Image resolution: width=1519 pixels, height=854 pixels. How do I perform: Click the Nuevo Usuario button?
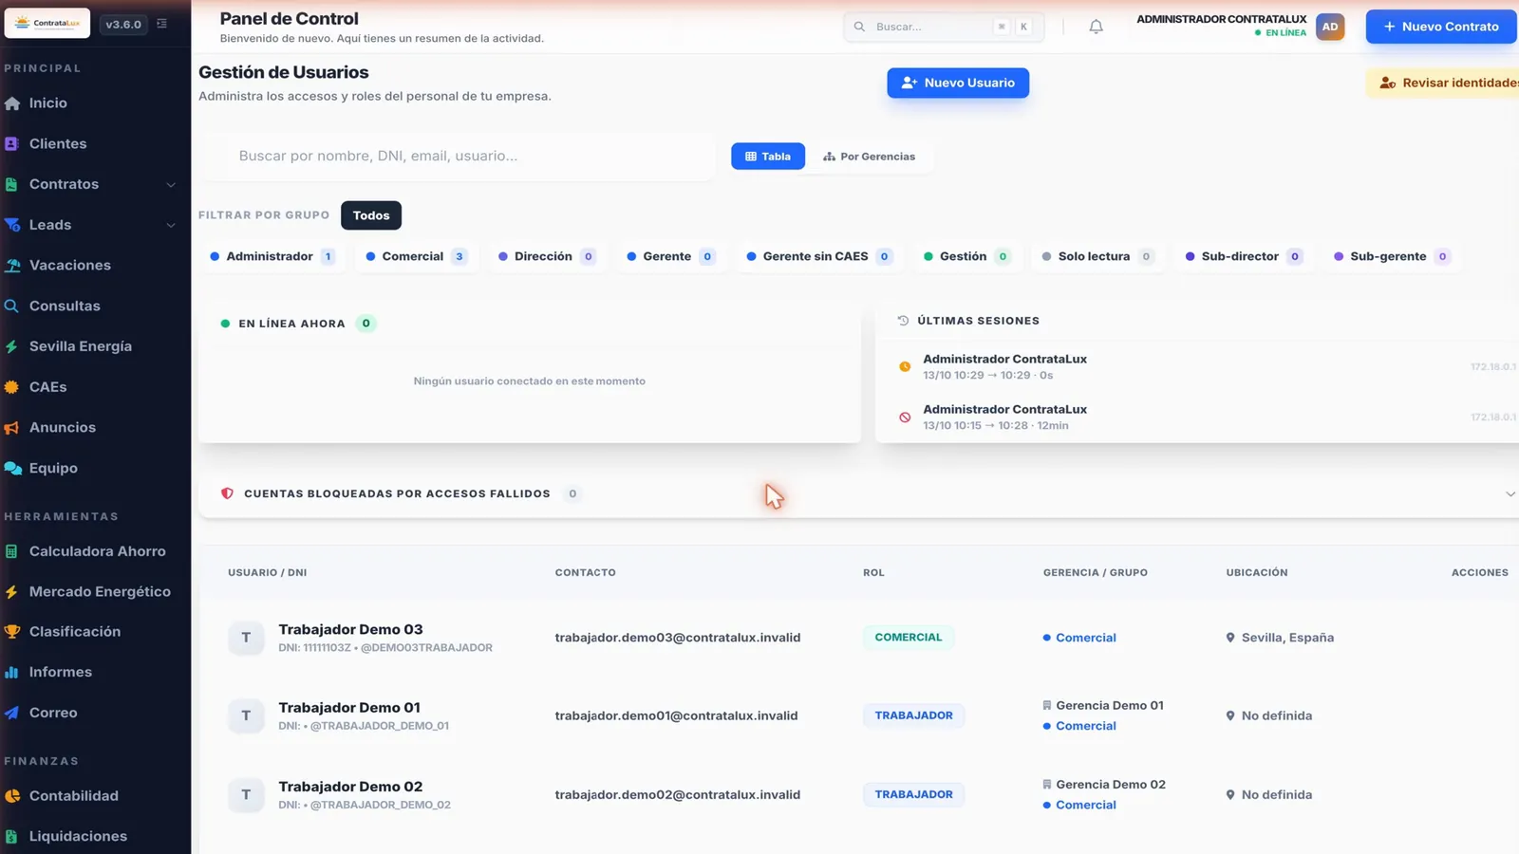click(x=958, y=83)
